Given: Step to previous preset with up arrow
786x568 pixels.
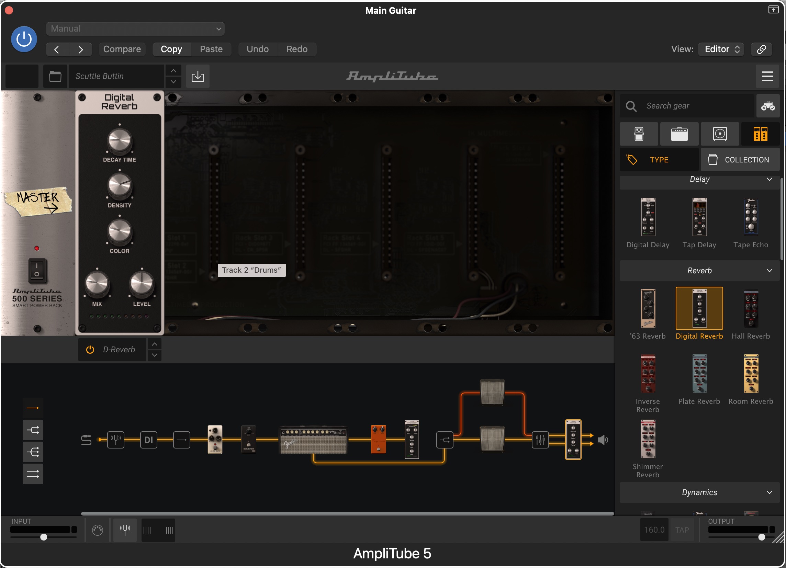Looking at the screenshot, I should (x=173, y=71).
